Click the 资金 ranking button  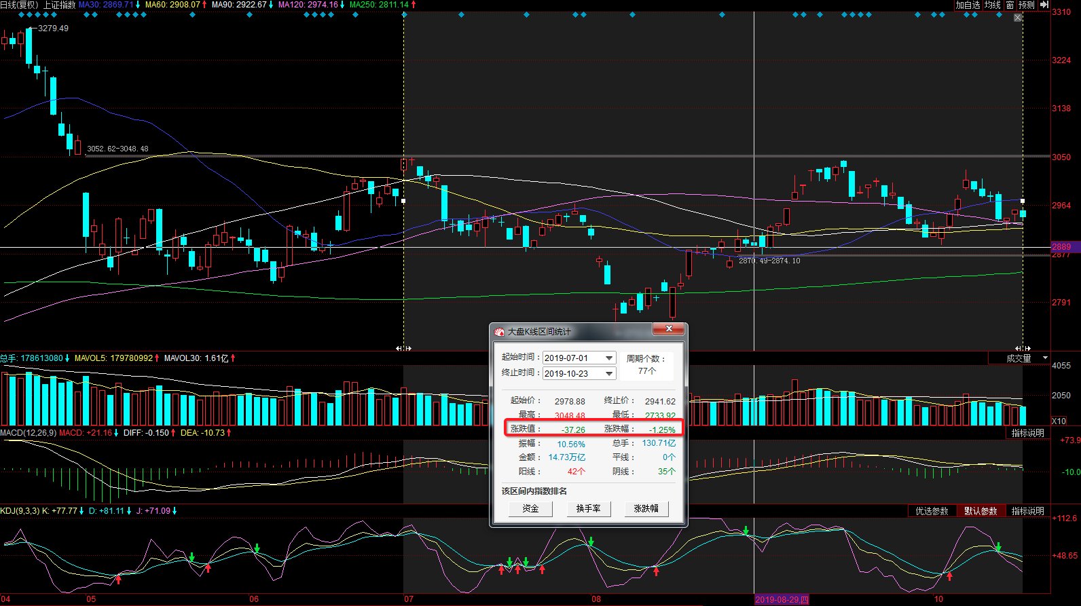click(530, 508)
